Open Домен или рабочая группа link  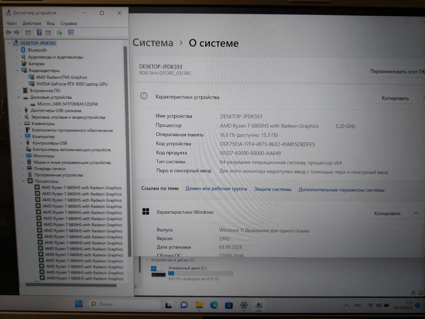pos(216,189)
